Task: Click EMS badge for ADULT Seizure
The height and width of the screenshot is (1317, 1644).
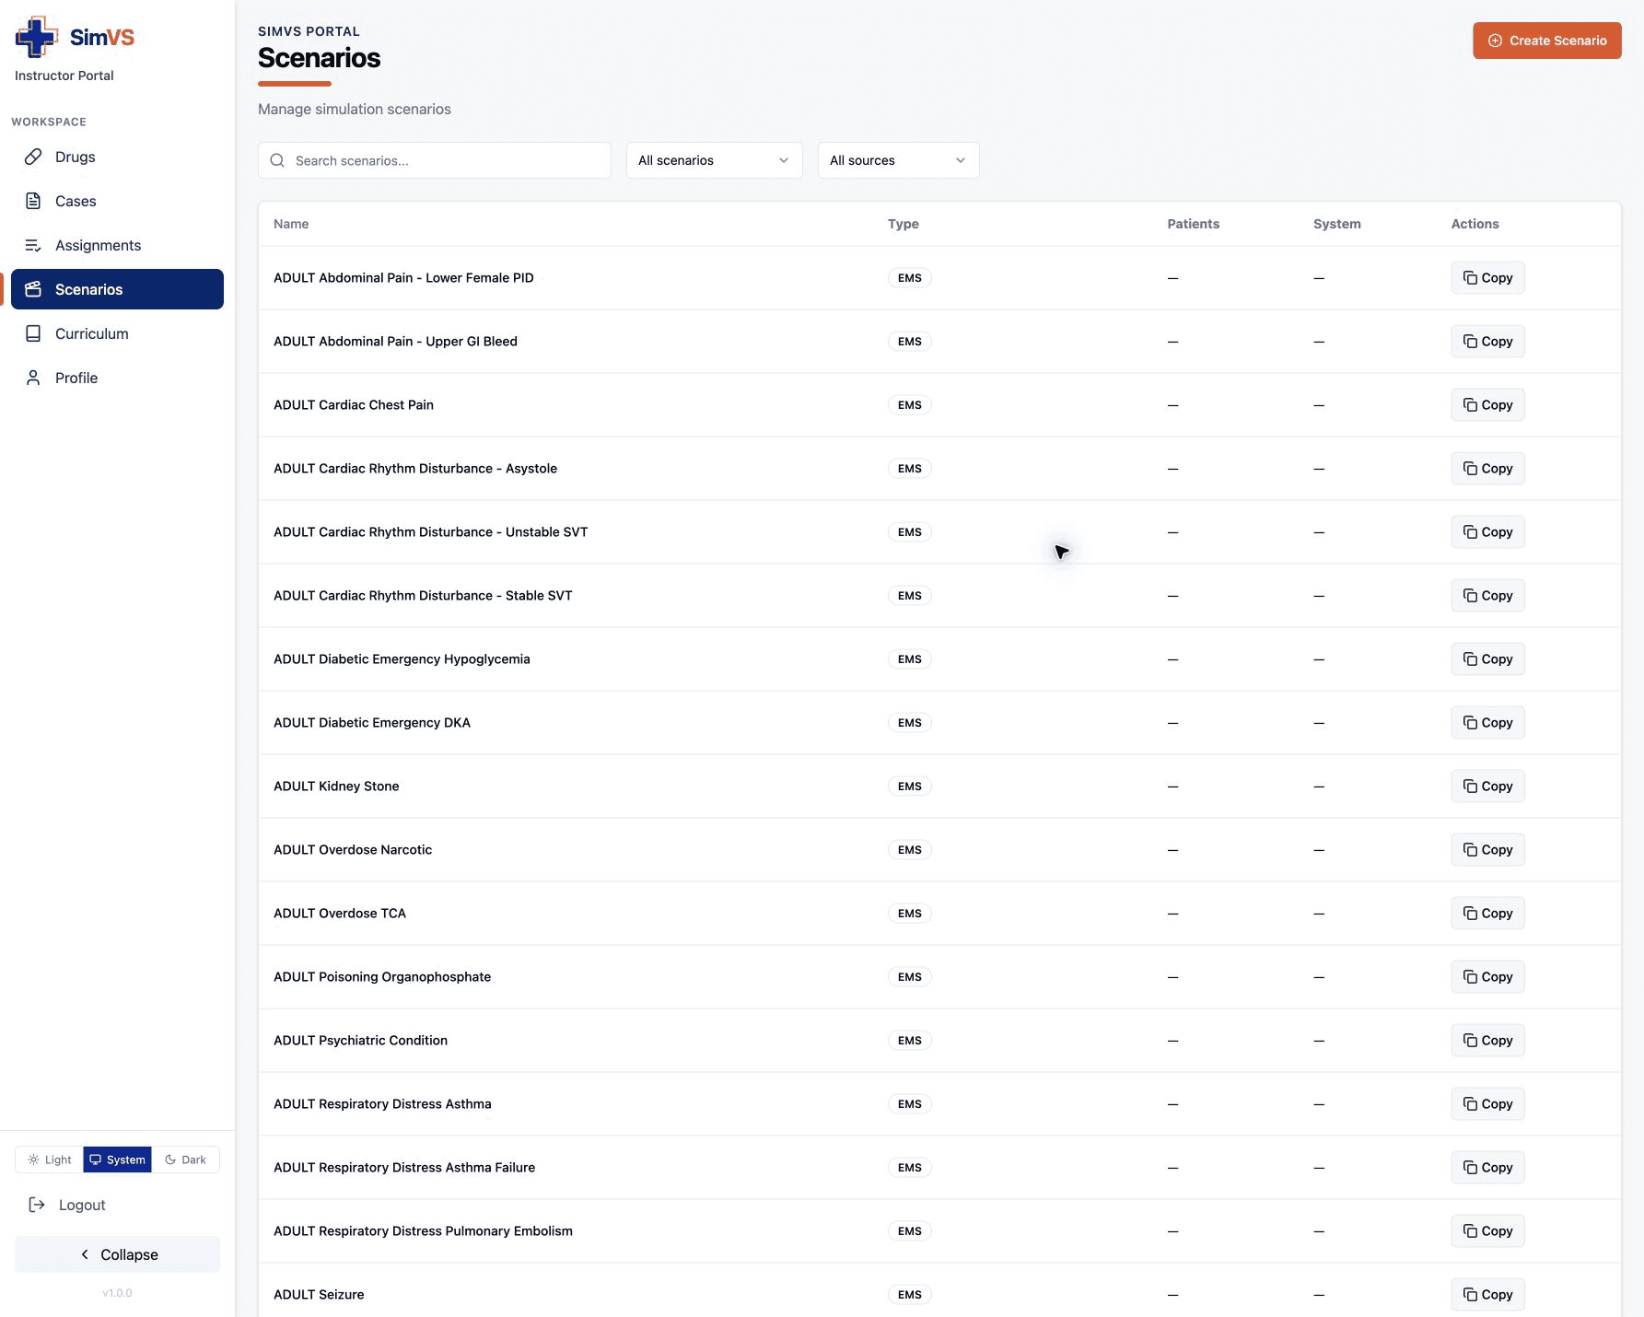Action: click(x=909, y=1295)
